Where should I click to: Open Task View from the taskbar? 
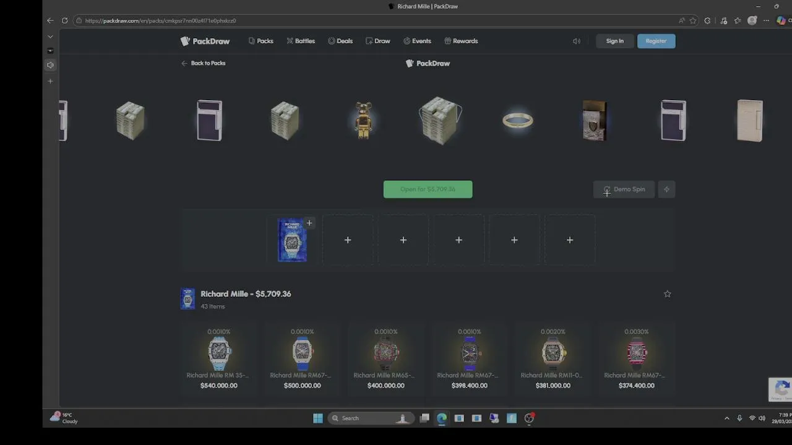tap(424, 418)
